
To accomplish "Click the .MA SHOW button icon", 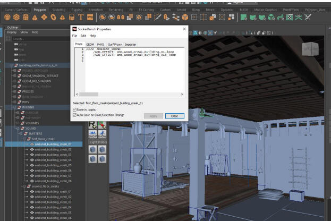I will [92, 133].
